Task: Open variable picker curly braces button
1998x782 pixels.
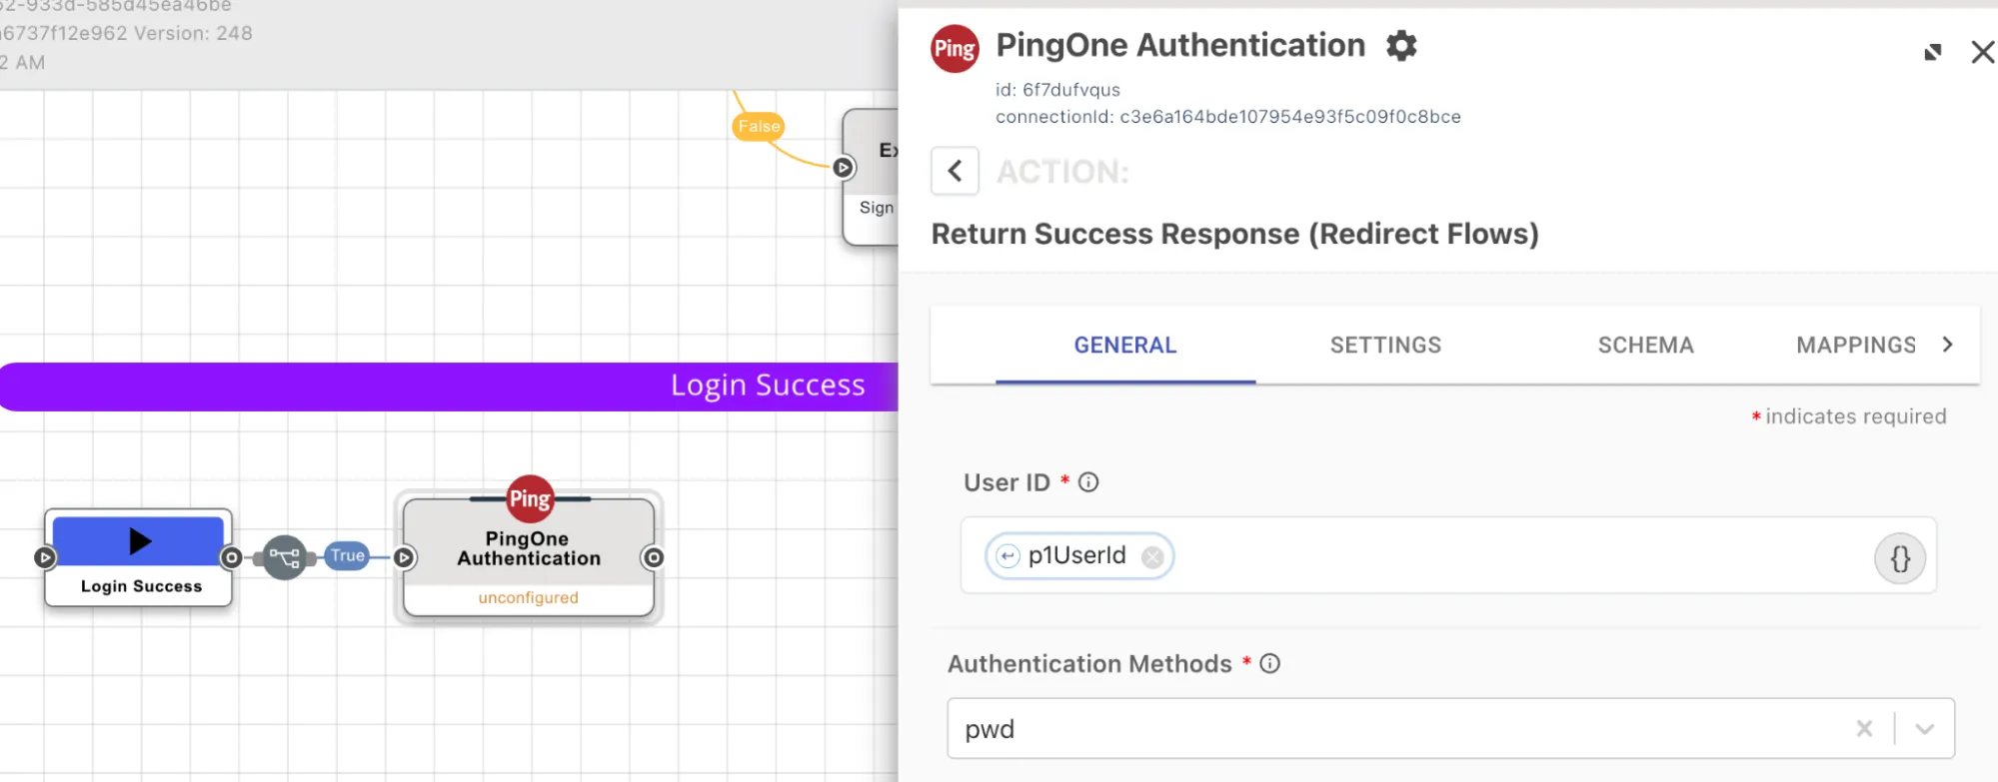Action: 1900,558
